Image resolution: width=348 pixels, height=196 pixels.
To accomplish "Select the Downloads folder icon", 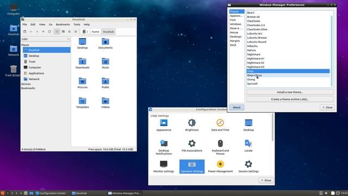I will (82, 63).
